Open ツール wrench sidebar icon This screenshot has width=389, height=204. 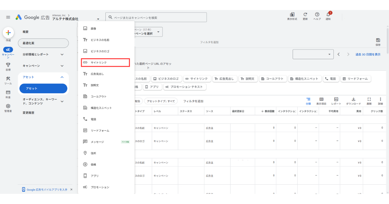point(8,79)
